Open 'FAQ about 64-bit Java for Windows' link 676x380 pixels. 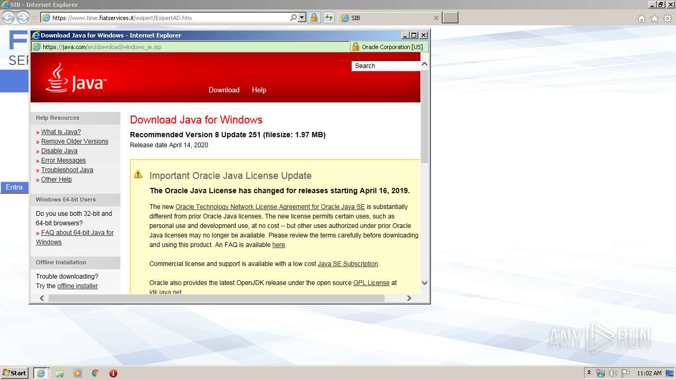(75, 237)
